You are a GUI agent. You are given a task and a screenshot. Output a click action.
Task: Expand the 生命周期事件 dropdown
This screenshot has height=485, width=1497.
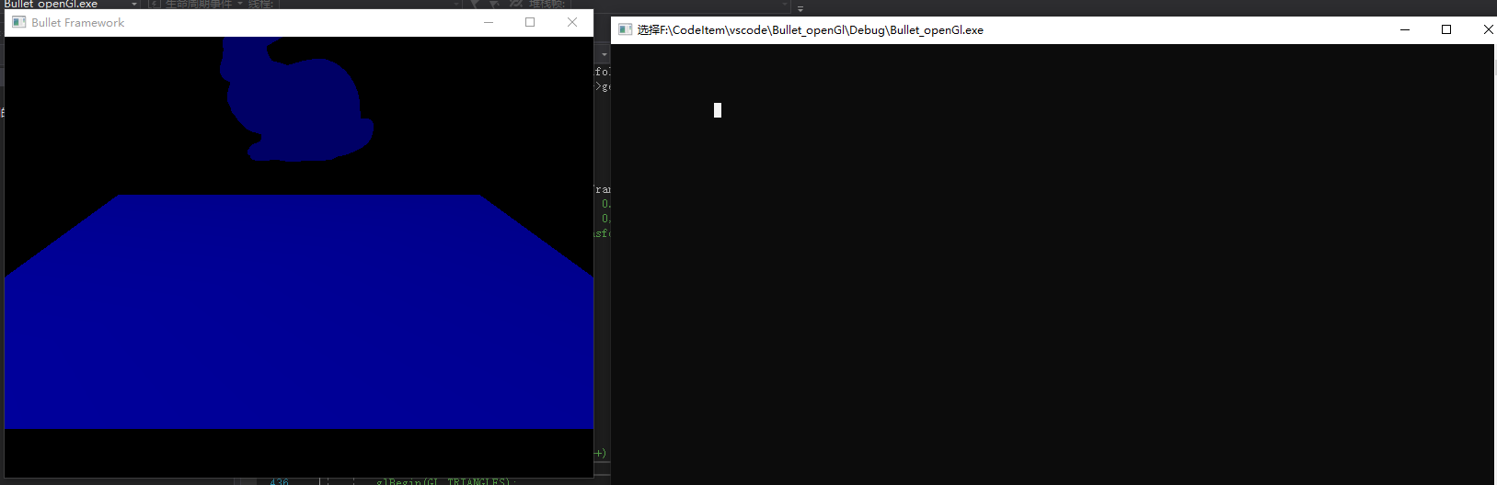240,5
